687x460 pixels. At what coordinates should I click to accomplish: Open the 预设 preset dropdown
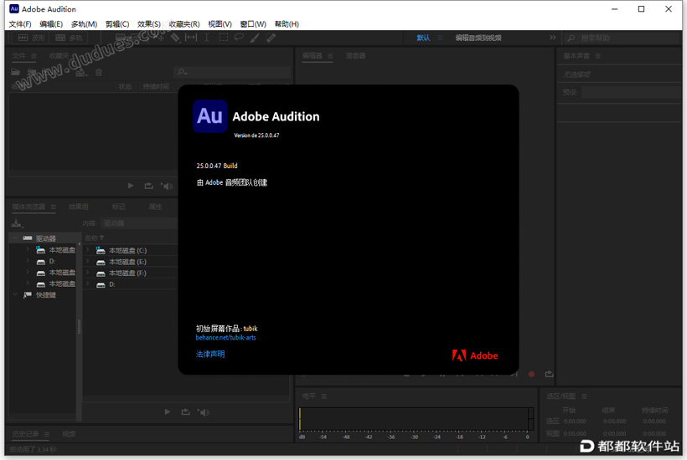(631, 92)
